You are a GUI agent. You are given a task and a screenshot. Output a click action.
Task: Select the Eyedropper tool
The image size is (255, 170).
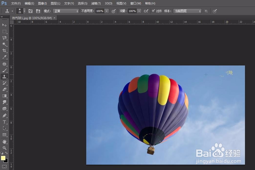(x=4, y=57)
